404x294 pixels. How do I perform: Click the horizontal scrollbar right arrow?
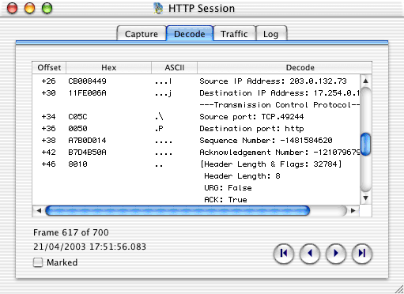tap(353, 210)
